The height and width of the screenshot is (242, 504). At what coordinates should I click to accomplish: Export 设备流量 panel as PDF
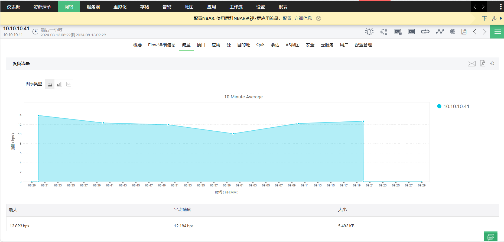tap(483, 63)
